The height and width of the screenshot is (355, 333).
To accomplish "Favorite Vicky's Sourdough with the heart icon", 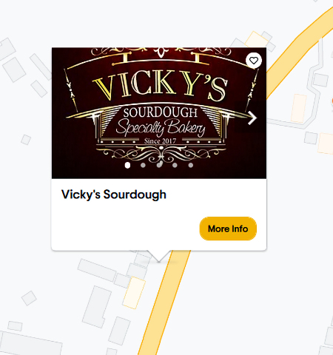I will point(254,61).
